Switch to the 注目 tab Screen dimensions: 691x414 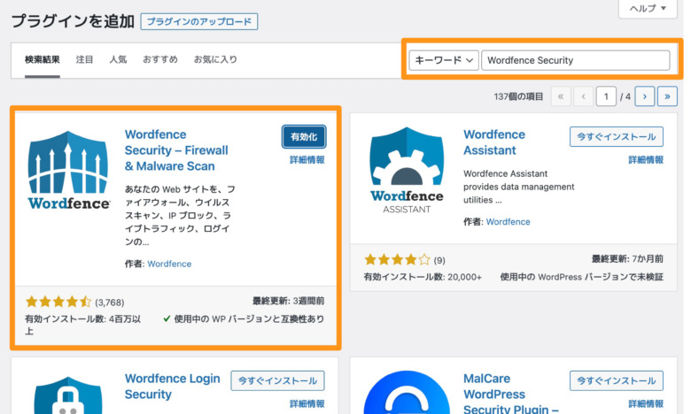85,59
